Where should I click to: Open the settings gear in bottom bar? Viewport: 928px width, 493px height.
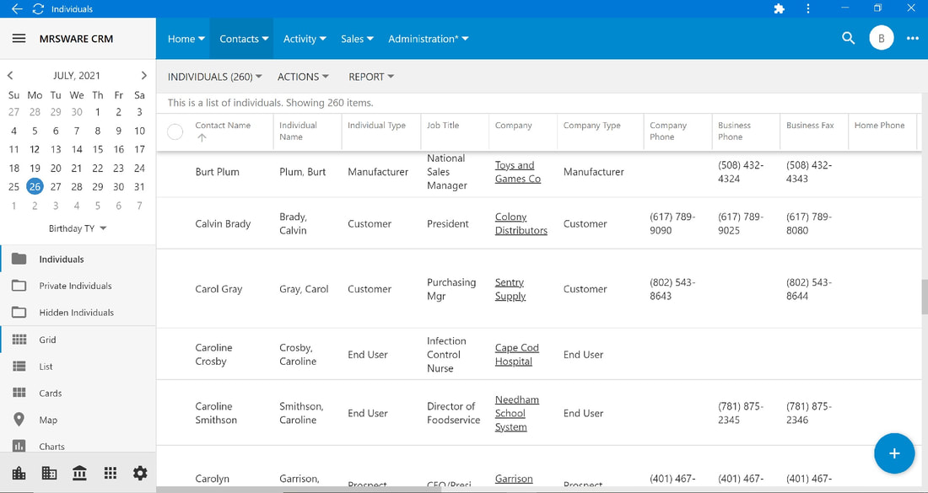[140, 473]
